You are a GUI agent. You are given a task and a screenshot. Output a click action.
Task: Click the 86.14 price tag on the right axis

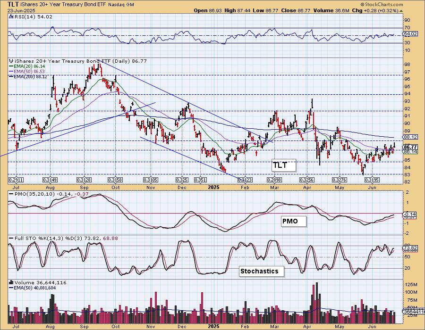coord(410,152)
